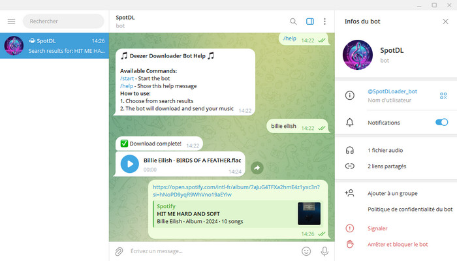457x261 pixels.
Task: Select SpotDL chat in the list
Action: coord(54,46)
